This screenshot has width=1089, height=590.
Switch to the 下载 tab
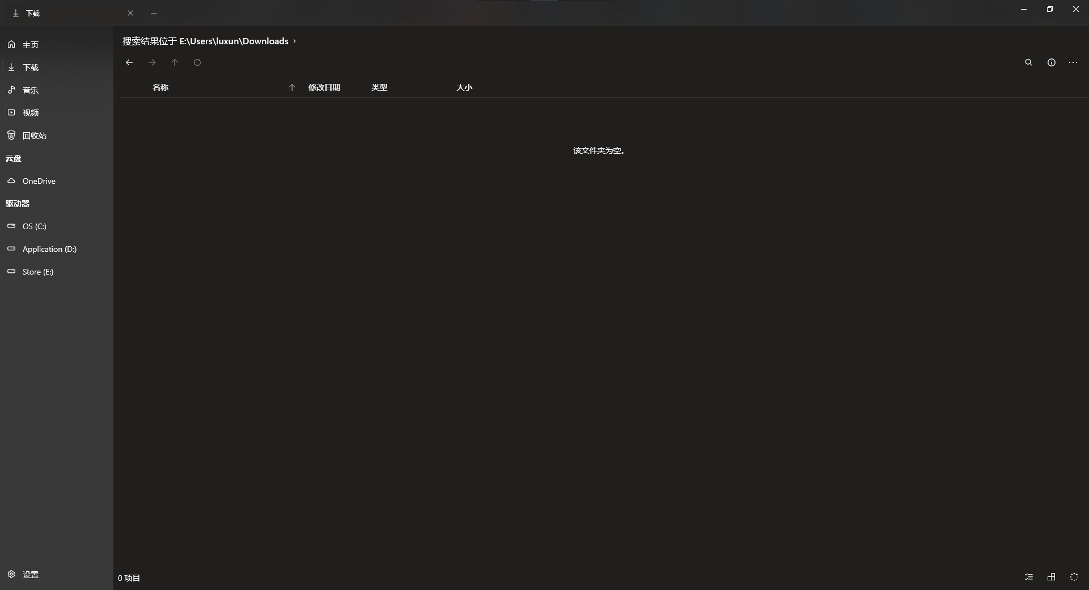(x=34, y=13)
